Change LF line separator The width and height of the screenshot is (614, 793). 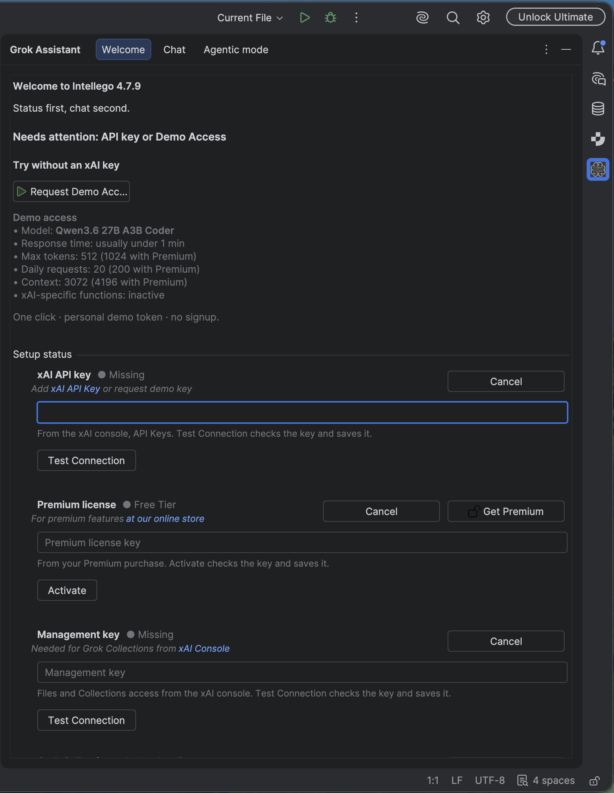(457, 780)
